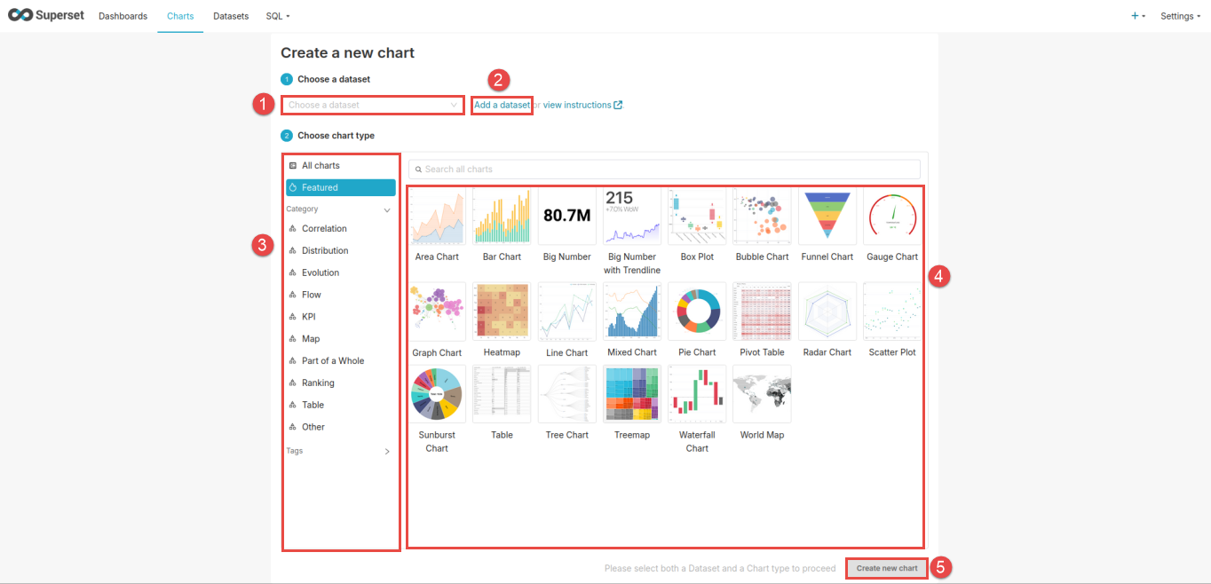Viewport: 1211px width, 584px height.
Task: Open the view instructions link
Action: [x=577, y=105]
